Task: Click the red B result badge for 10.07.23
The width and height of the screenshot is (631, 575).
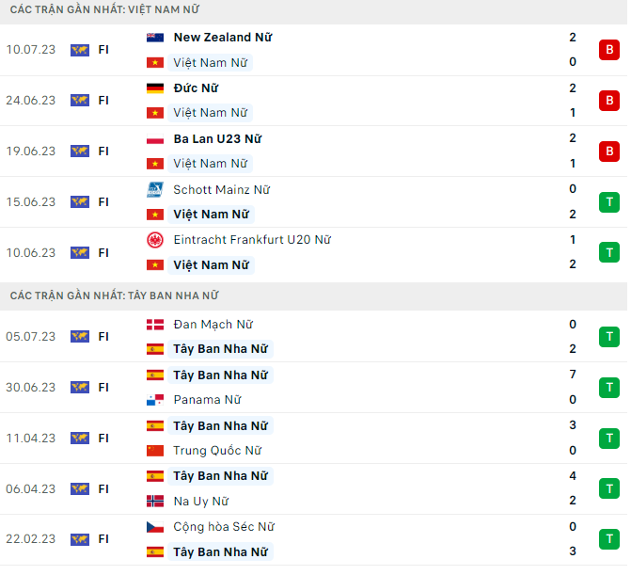Action: point(608,50)
